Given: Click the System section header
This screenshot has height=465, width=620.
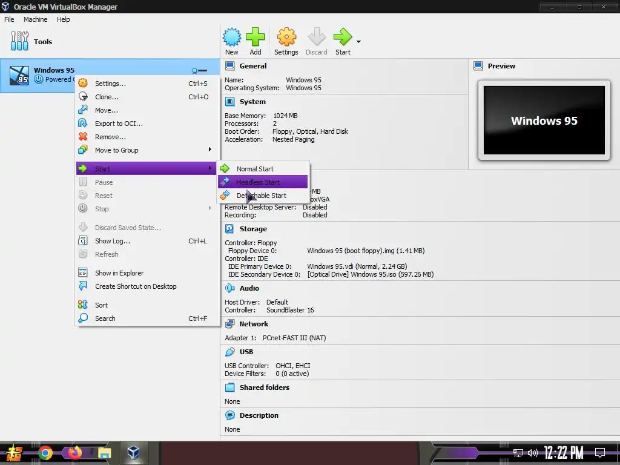Looking at the screenshot, I should click(x=252, y=102).
